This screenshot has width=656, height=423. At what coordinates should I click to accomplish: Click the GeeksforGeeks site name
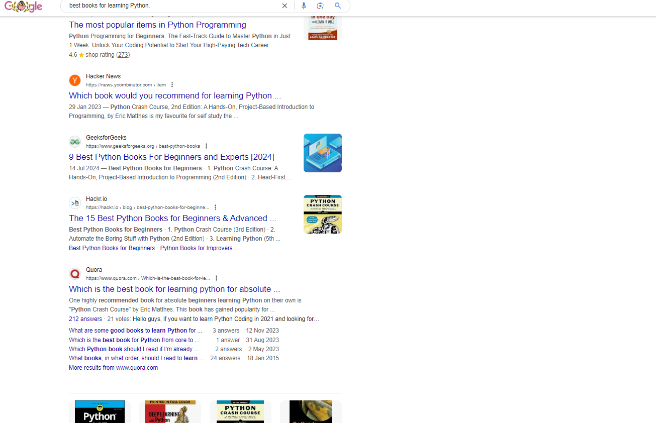(106, 138)
